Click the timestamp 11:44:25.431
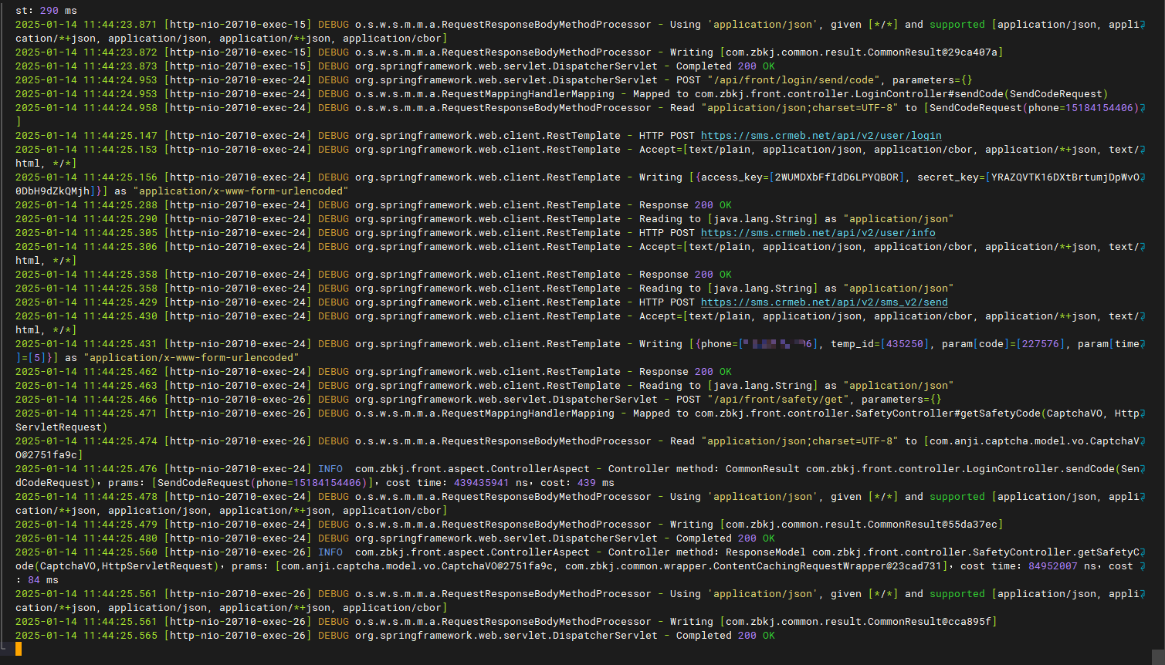The image size is (1165, 665). pyautogui.click(x=120, y=344)
